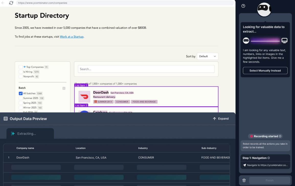
Task: Click the info icon beside Step 1: Navigation
Action: (x=268, y=158)
